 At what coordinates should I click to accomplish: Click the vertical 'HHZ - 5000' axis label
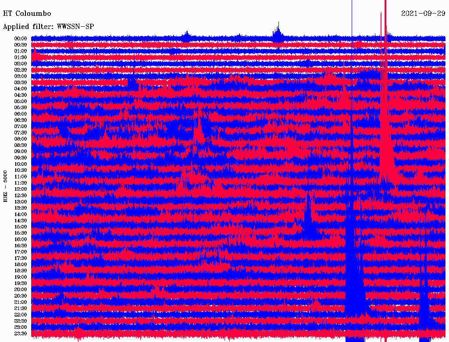coord(5,186)
